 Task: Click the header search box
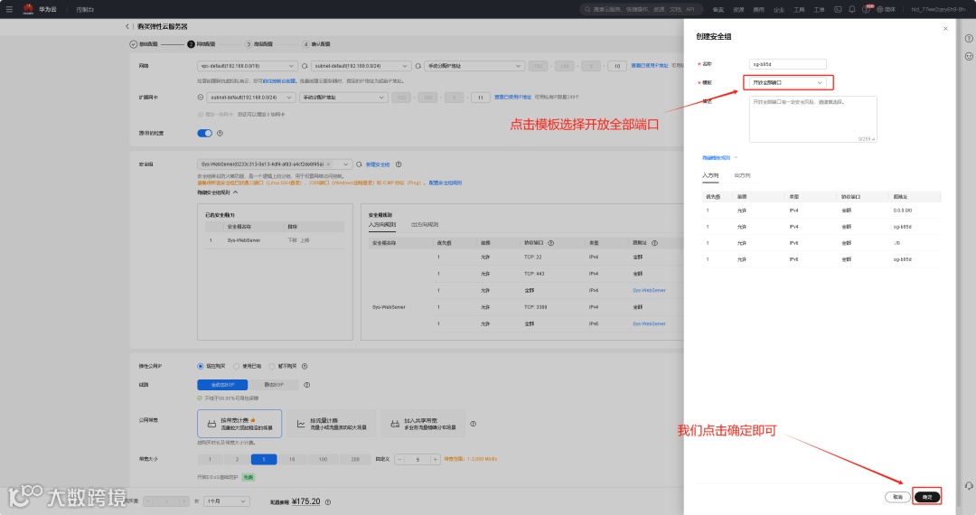641,9
